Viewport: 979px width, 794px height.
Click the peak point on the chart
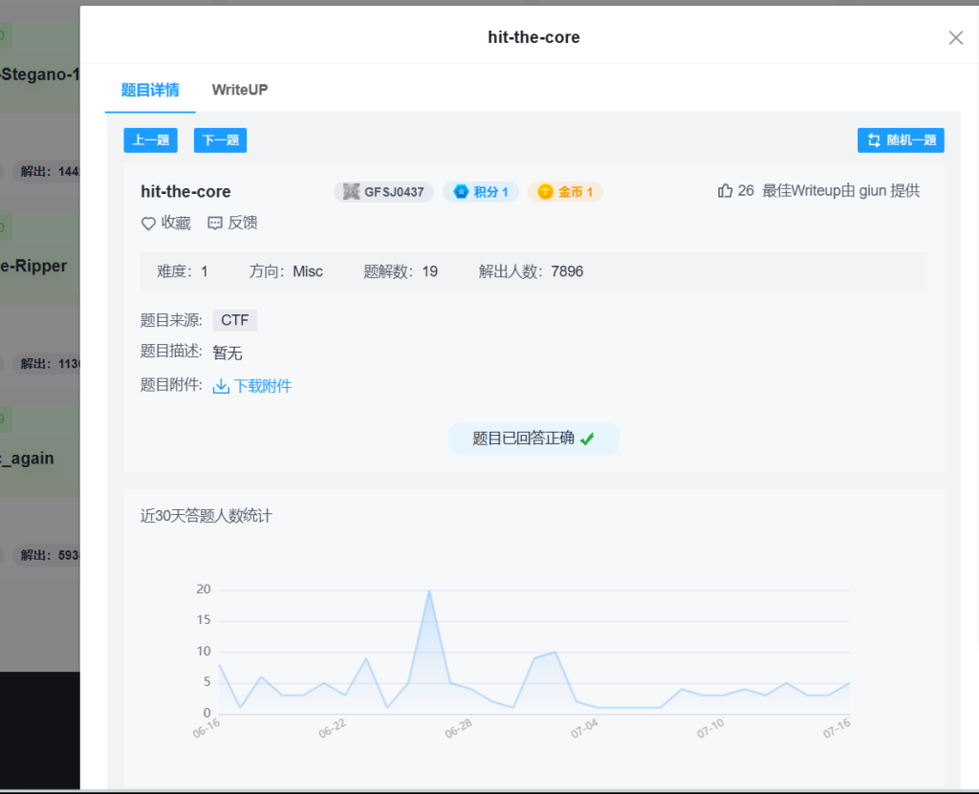click(x=429, y=590)
